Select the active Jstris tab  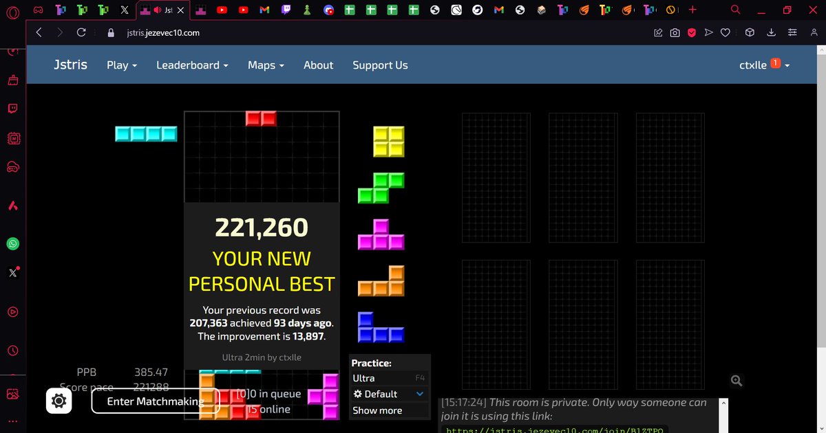(163, 10)
